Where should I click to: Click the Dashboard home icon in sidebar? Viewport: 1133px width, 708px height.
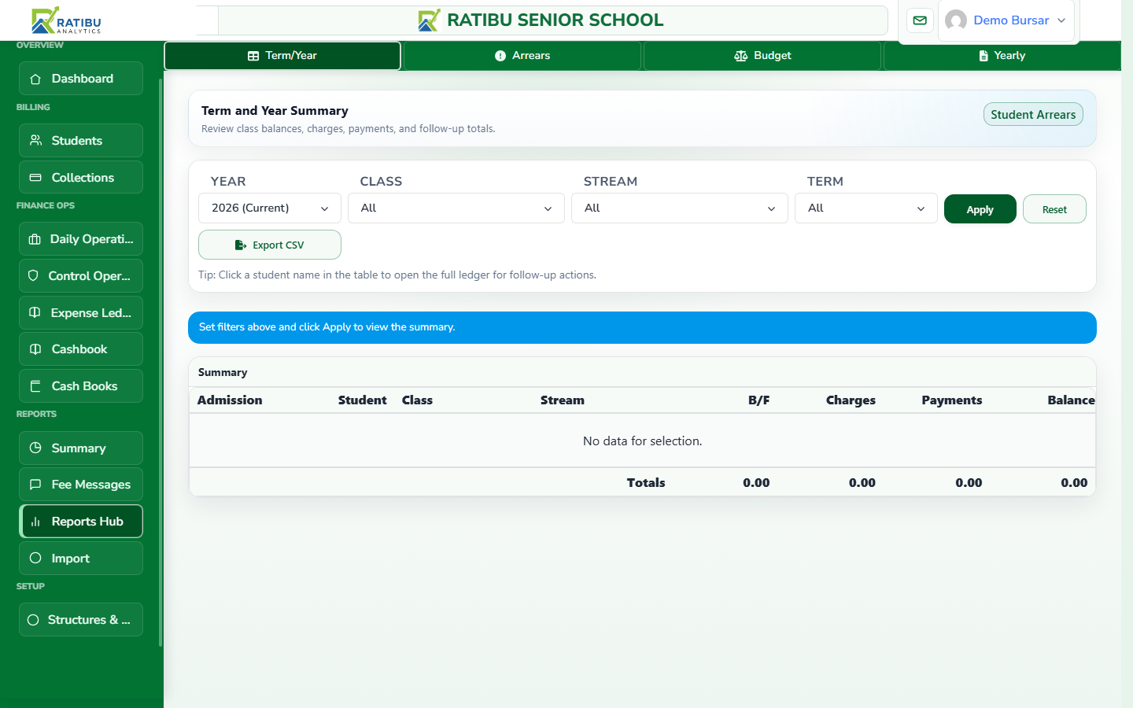point(35,79)
